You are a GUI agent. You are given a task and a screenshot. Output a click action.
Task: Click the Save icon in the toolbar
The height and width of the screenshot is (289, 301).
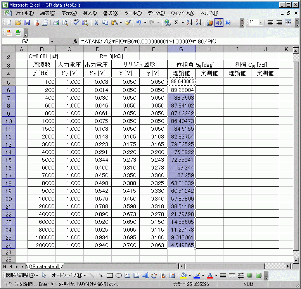[x=27, y=22]
